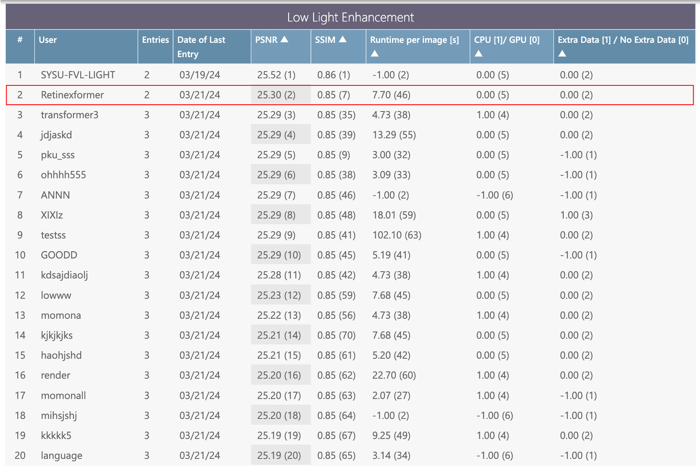Select user GOODD
This screenshot has height=466, width=700.
(59, 255)
